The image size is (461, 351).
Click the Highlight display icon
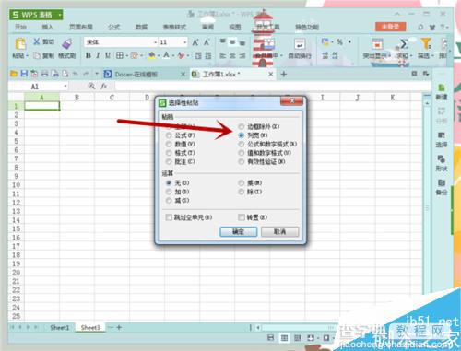click(377, 44)
